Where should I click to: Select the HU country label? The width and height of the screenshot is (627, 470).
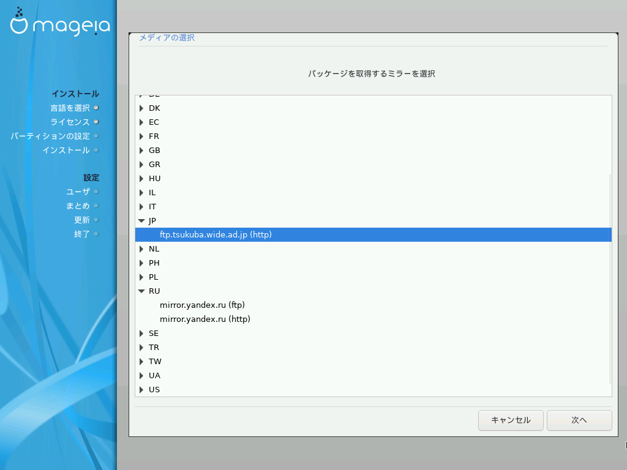point(155,179)
